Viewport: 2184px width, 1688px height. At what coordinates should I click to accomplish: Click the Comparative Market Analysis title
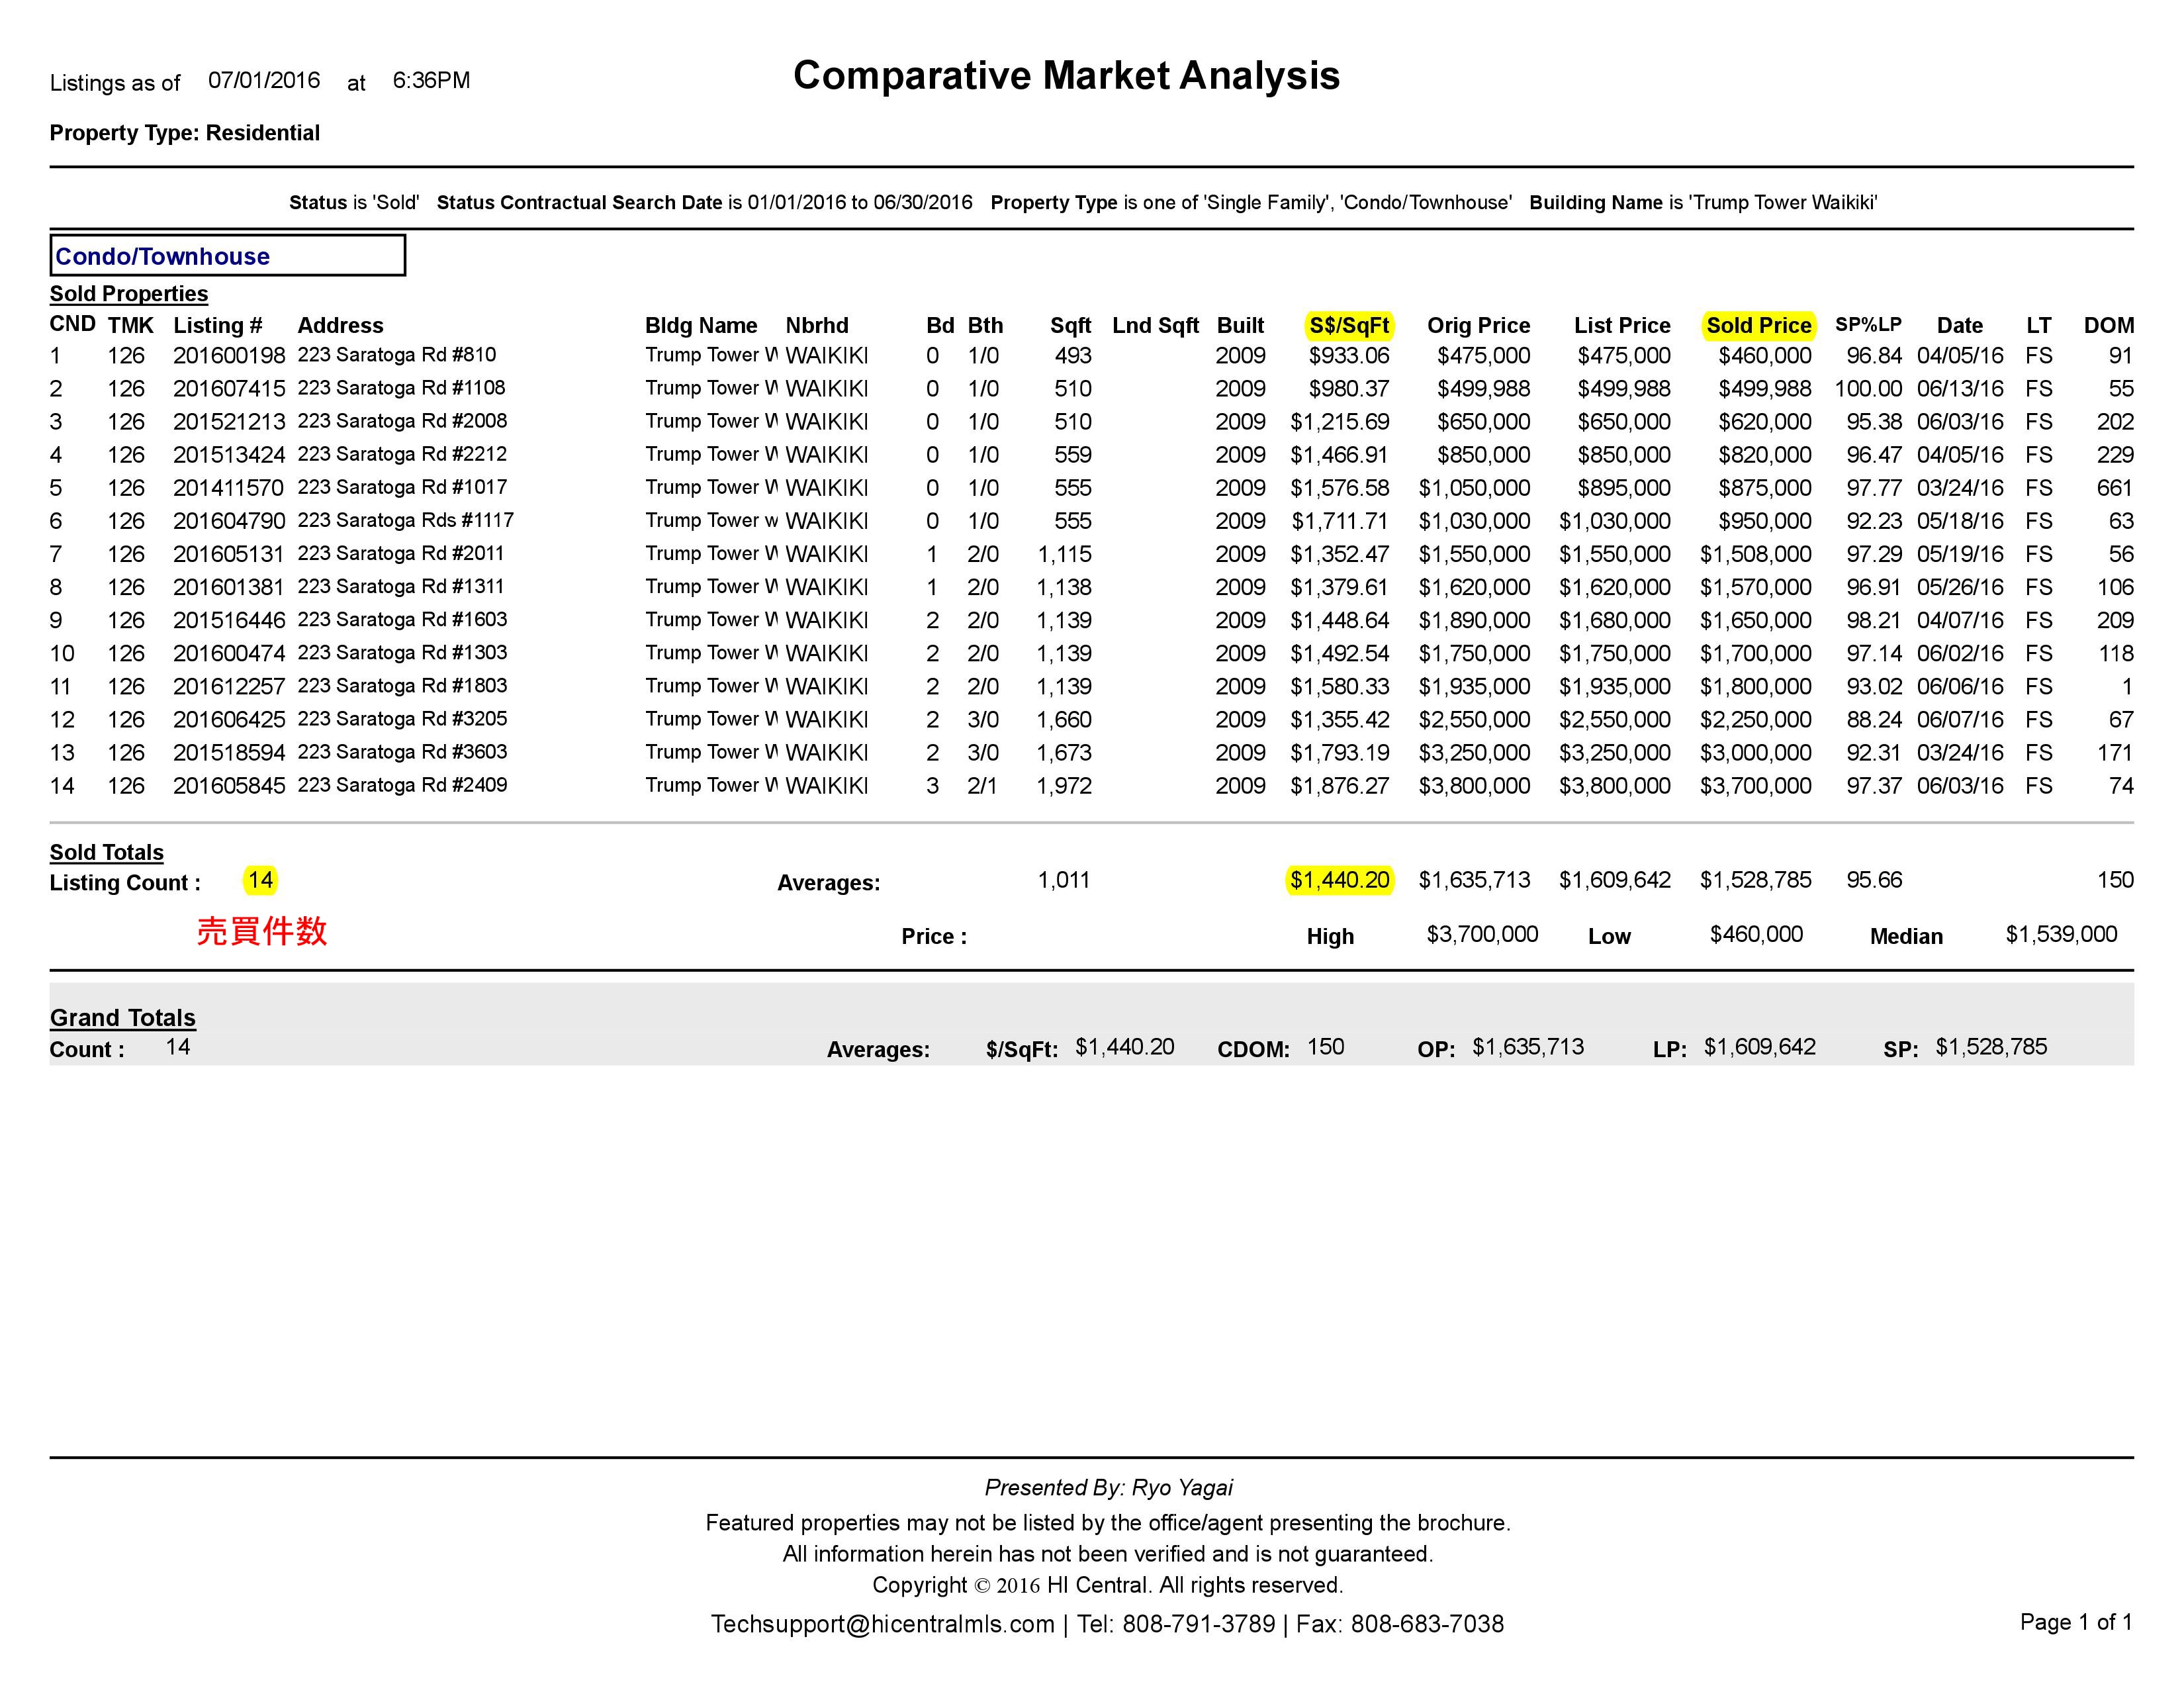[1066, 76]
